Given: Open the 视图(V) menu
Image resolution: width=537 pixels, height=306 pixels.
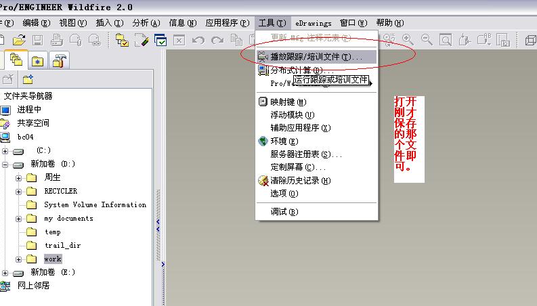Looking at the screenshot, I should coord(73,23).
